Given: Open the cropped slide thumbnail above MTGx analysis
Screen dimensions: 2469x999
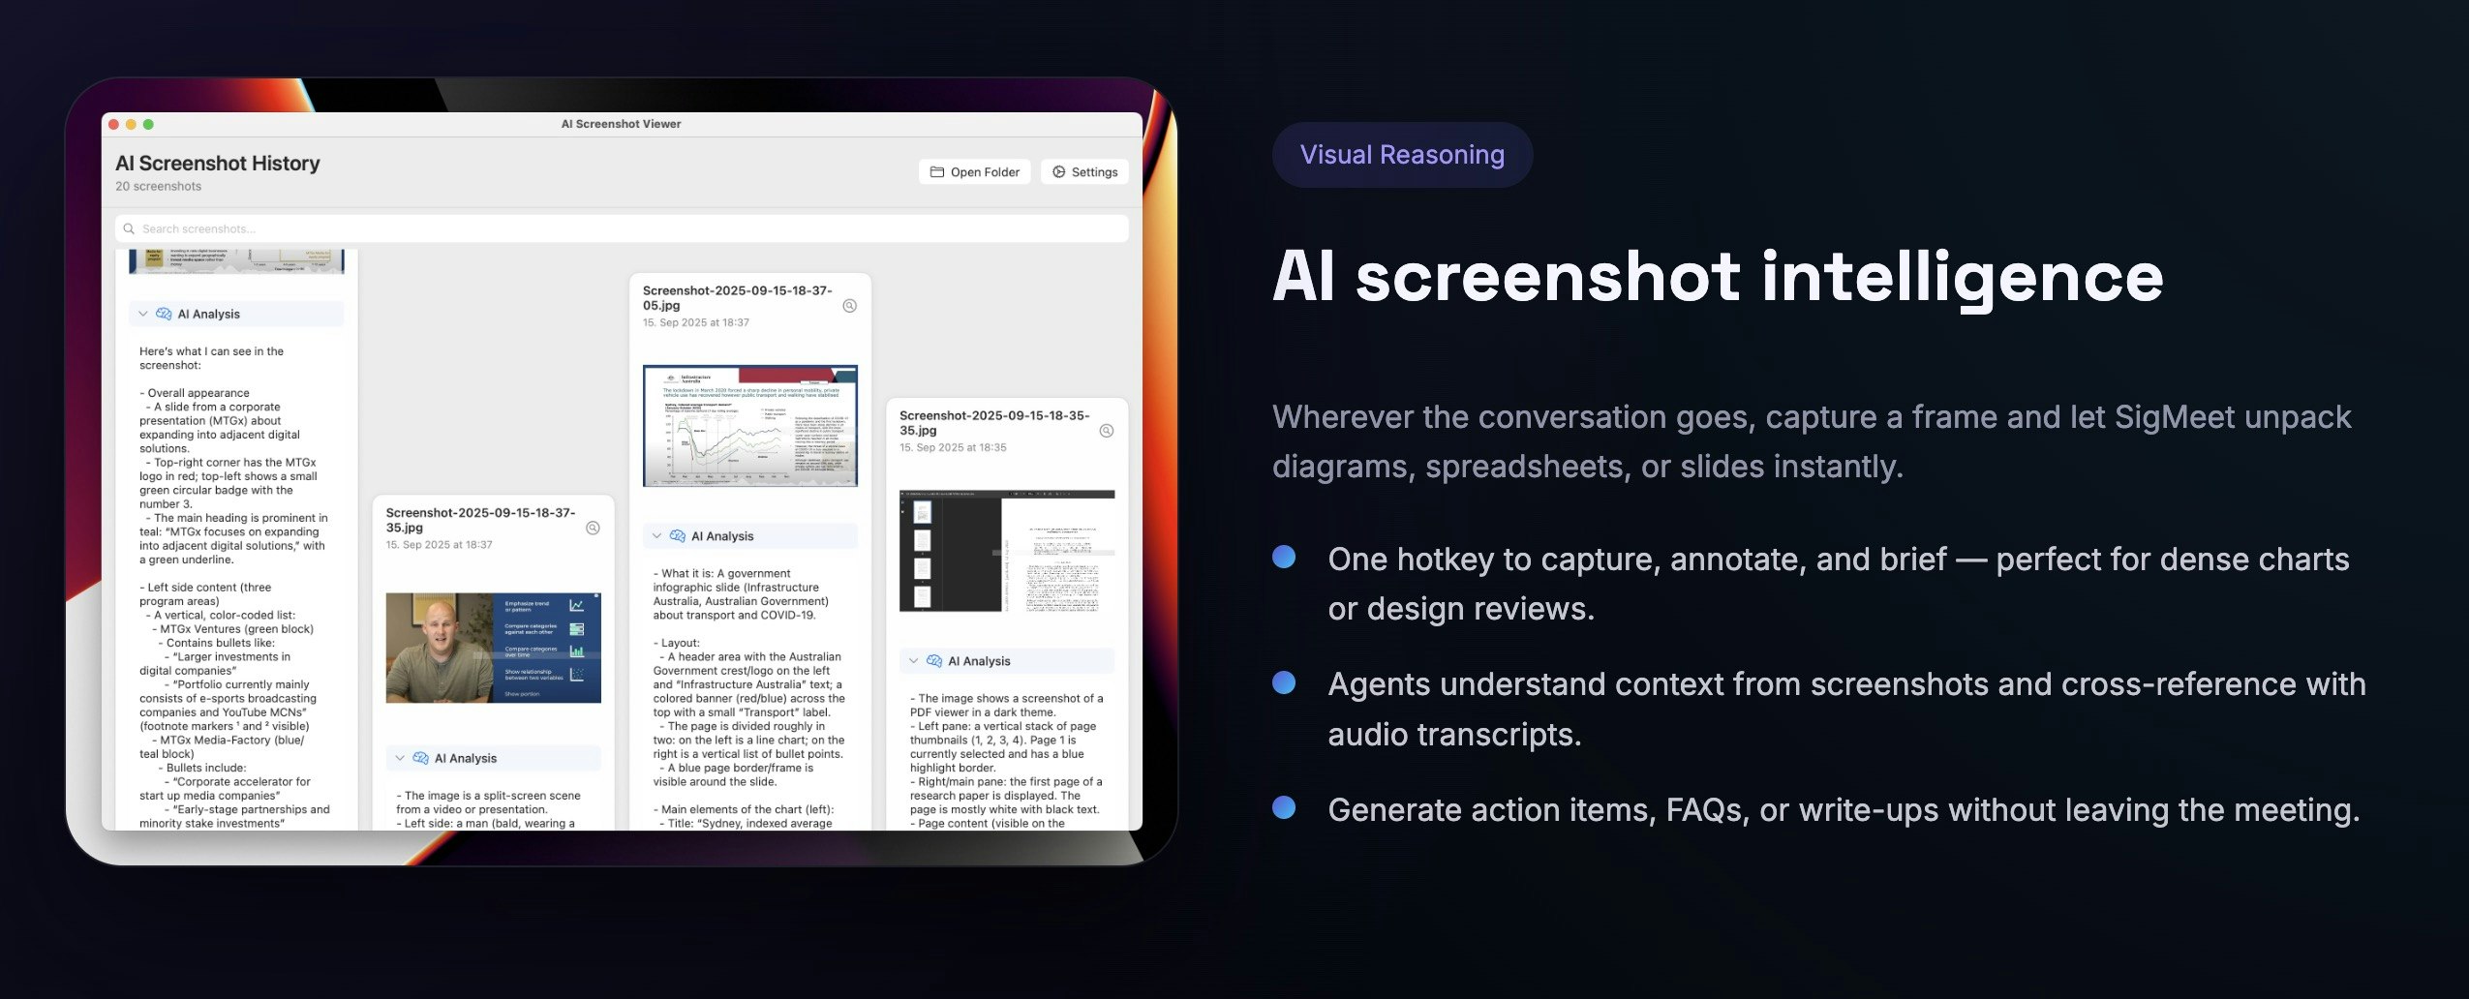Looking at the screenshot, I should [x=236, y=261].
